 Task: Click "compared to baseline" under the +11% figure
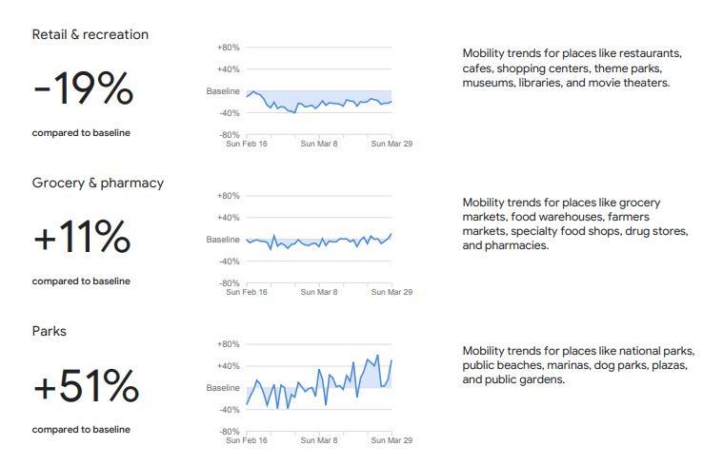coord(81,281)
